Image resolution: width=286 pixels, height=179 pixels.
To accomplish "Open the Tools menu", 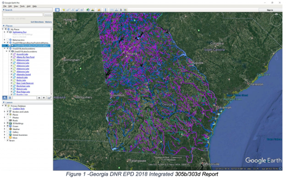I will (x=22, y=6).
